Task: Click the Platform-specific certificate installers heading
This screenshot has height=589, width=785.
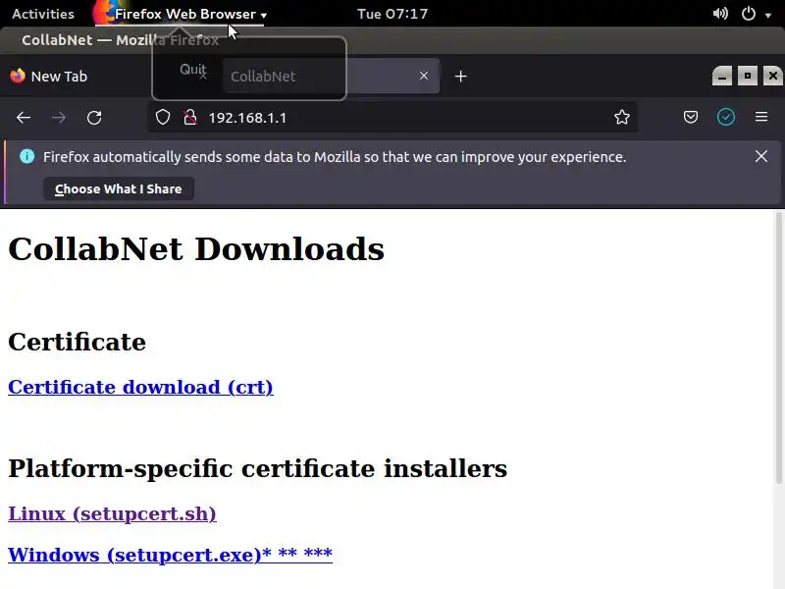Action: (258, 469)
